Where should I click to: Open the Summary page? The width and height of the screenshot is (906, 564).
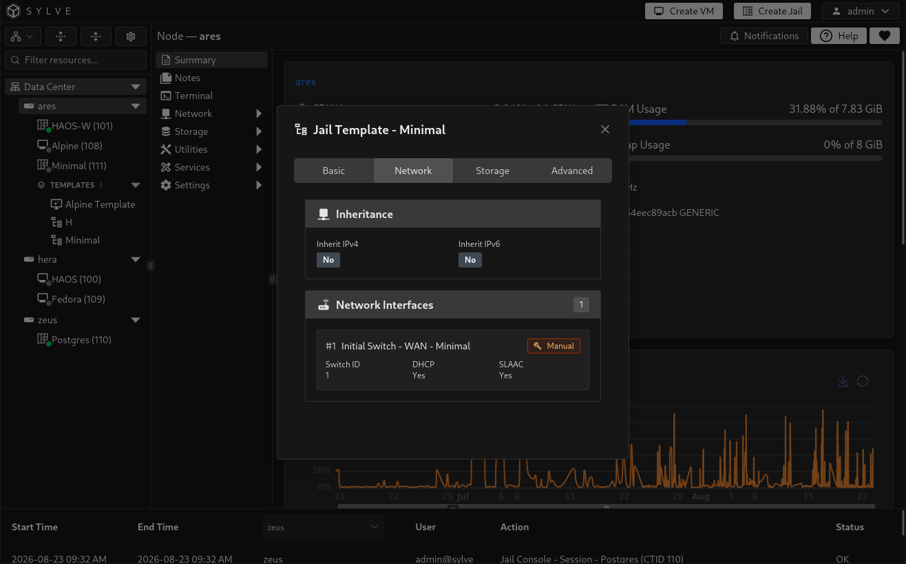[211, 60]
